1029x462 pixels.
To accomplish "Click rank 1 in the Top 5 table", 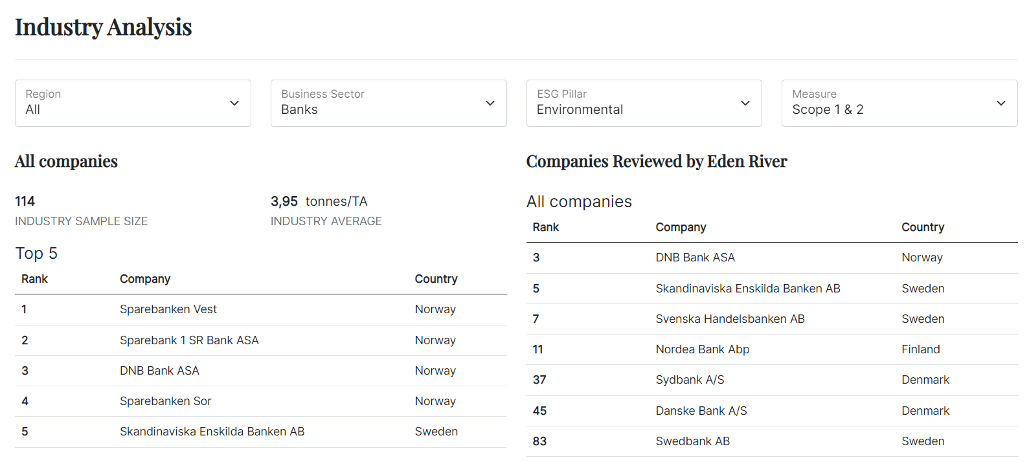I will pos(24,309).
